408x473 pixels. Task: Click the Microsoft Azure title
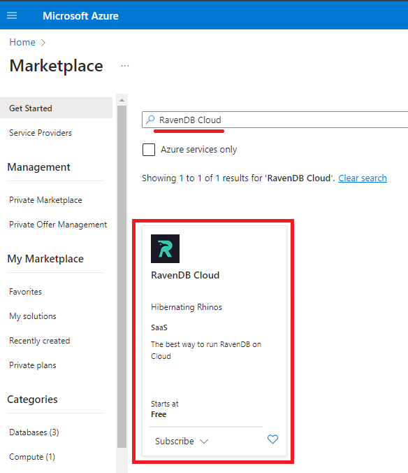tap(81, 16)
